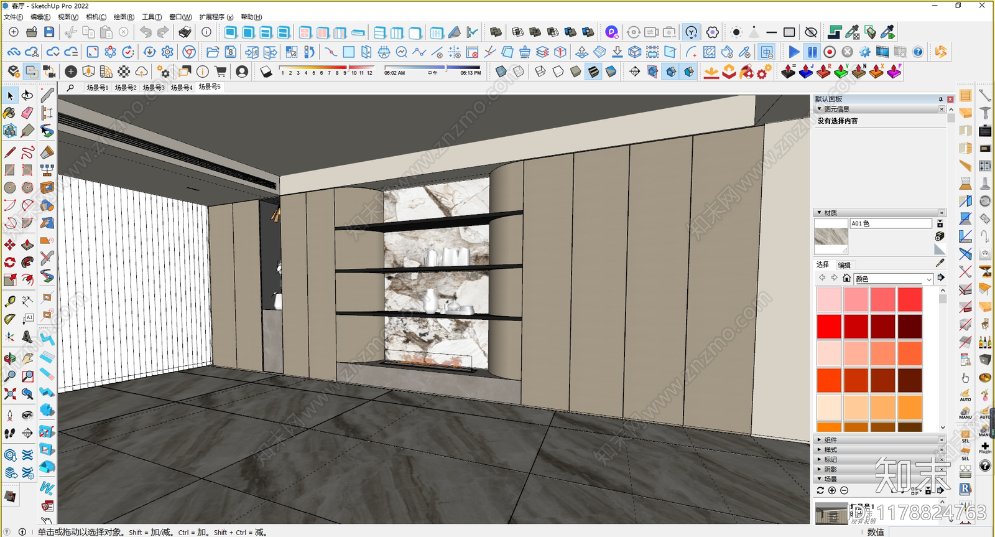Screen dimensions: 995x537
Task: Pick the Paint Bucket tool
Action: point(10,113)
